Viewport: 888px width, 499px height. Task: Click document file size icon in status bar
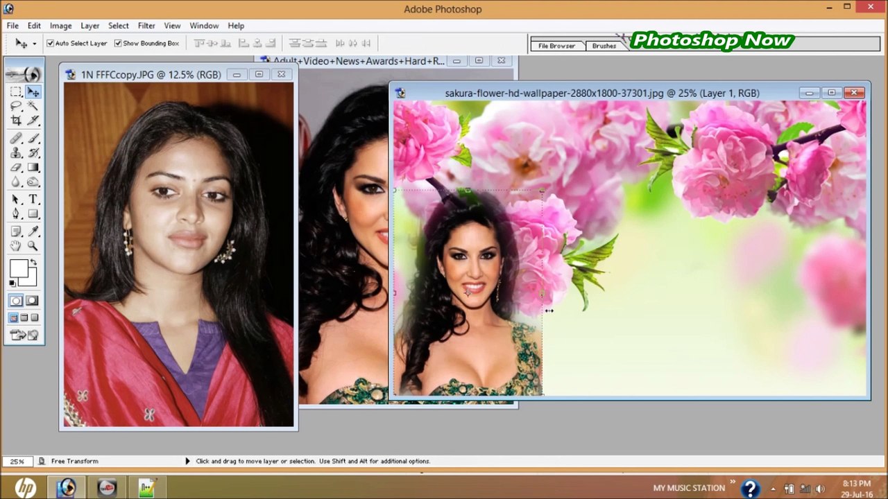pyautogui.click(x=42, y=461)
